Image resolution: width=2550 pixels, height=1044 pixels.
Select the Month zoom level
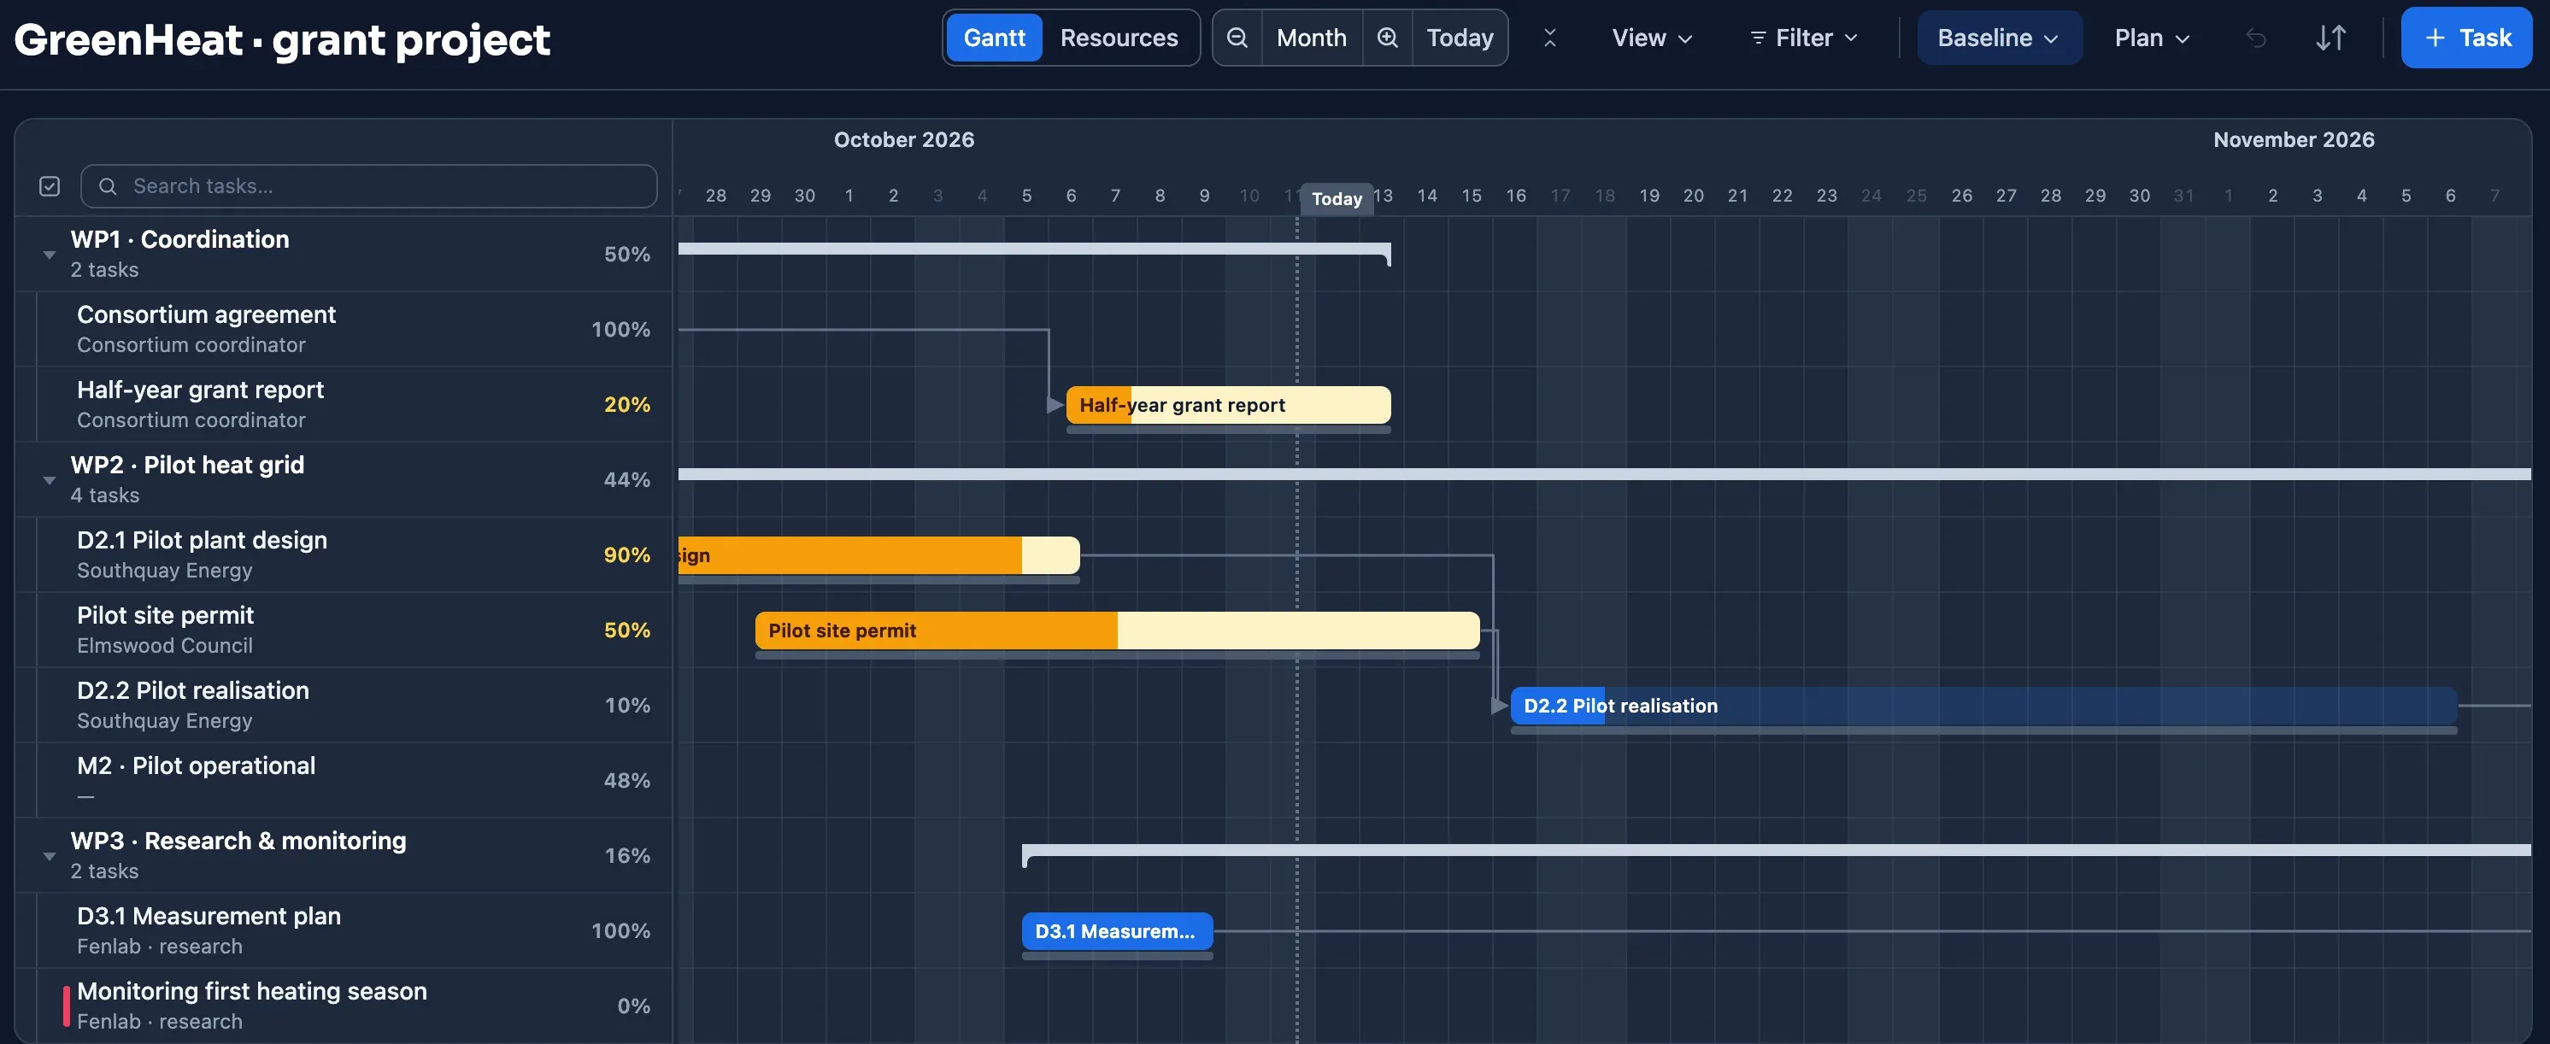[x=1311, y=38]
